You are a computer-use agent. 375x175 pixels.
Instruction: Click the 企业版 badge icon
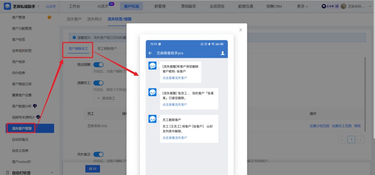(x=330, y=7)
